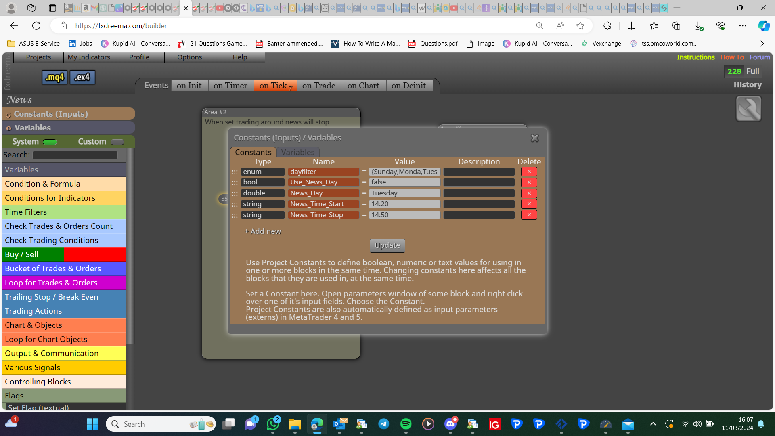Screen dimensions: 775x436
Task: Open type dropdown for News_Time_Start row
Action: [x=262, y=204]
